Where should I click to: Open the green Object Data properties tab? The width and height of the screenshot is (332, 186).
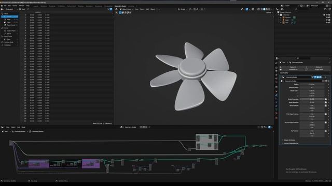[x=276, y=110]
